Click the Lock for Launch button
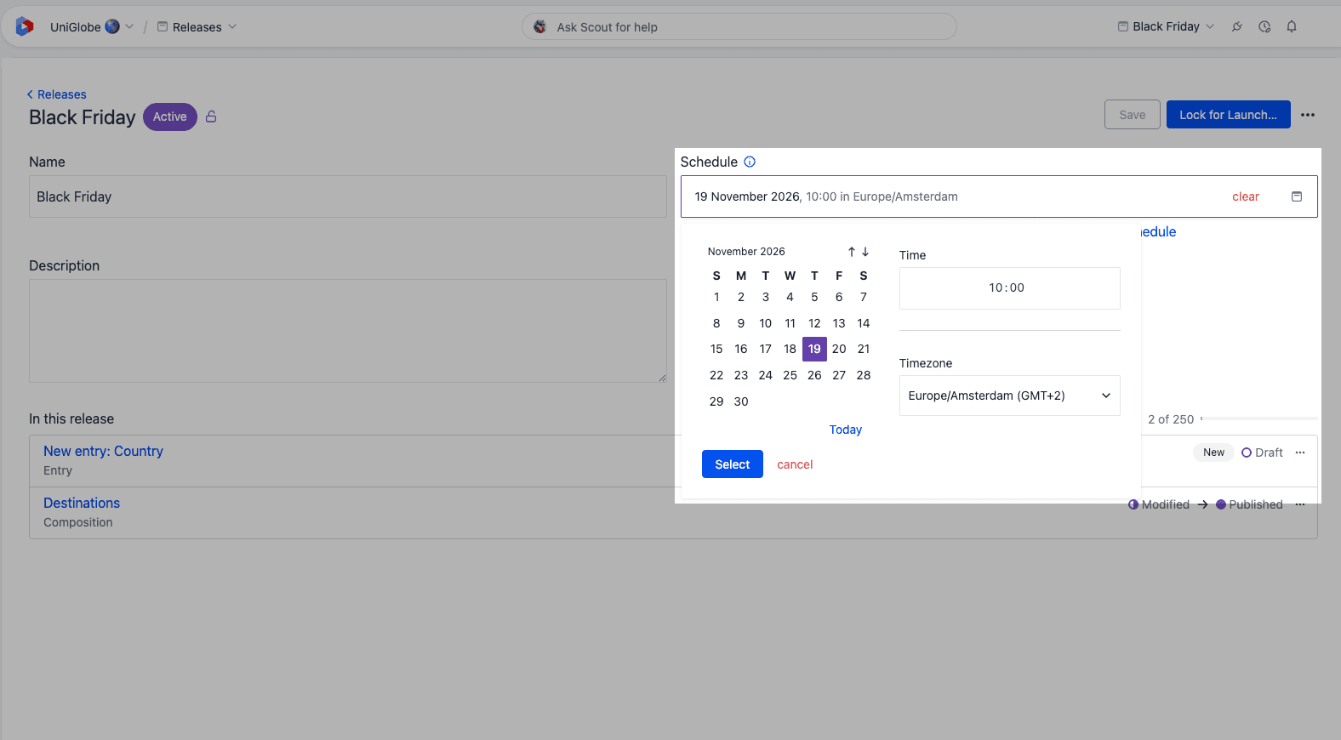Image resolution: width=1341 pixels, height=740 pixels. tap(1228, 115)
